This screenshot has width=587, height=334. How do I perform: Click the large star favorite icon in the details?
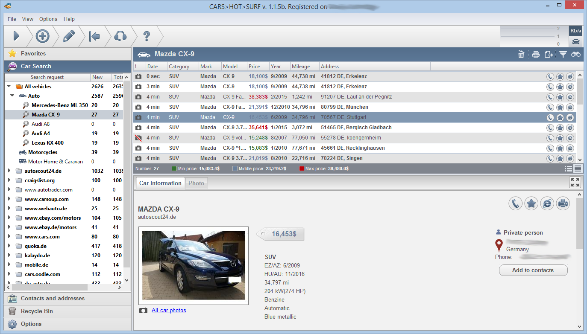pos(531,203)
